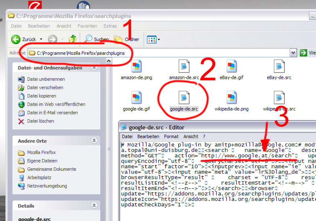316x221 pixels.
Task: Click the E-Mail versenden envelope icon
Action: tap(21, 113)
